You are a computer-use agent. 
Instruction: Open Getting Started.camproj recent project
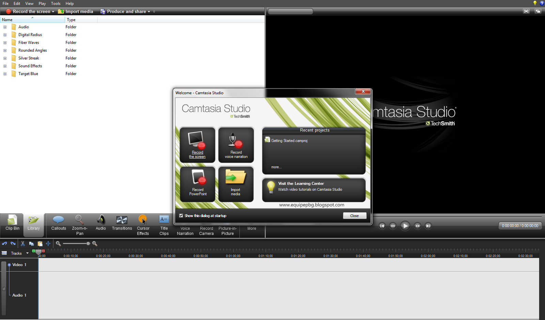289,140
